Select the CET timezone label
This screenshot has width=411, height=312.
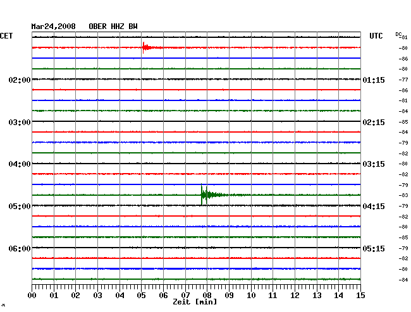[x=6, y=36]
